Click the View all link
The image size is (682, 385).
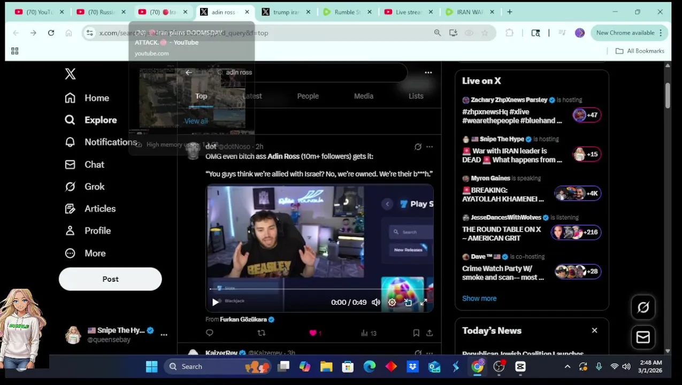[x=196, y=121]
